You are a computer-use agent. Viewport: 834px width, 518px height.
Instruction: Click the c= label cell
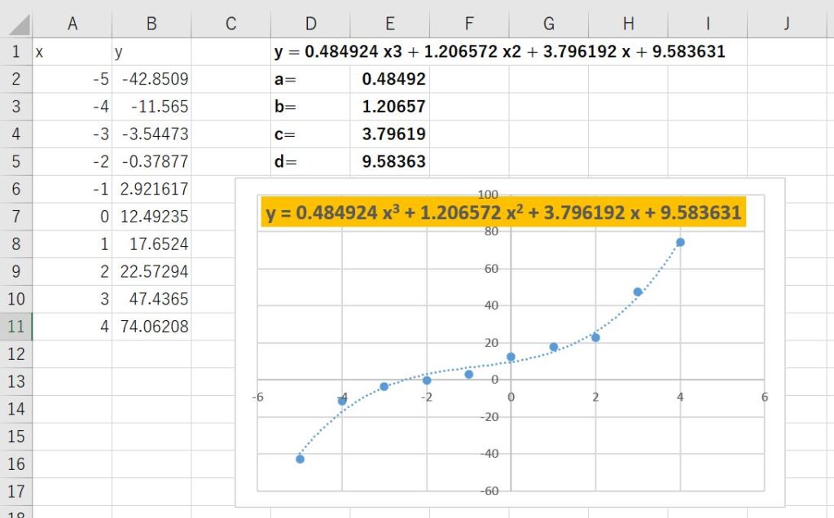[310, 134]
